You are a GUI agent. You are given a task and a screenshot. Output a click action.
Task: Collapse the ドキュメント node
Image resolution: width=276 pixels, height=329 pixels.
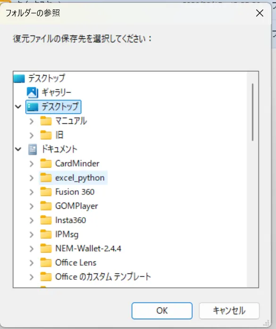[x=18, y=149]
